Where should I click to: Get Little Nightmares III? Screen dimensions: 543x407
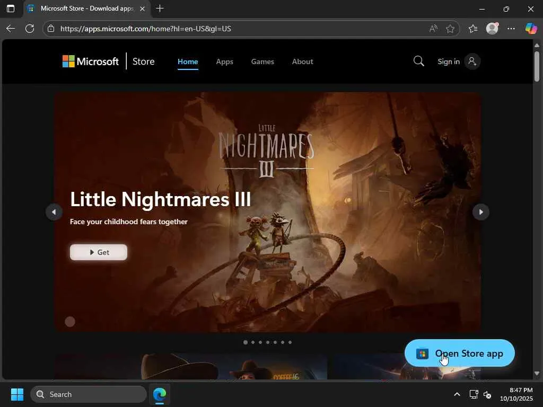coord(98,252)
